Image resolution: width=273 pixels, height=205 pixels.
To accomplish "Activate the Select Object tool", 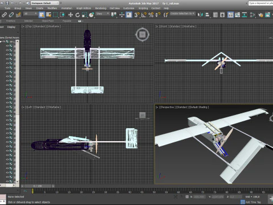I will click(x=42, y=15).
